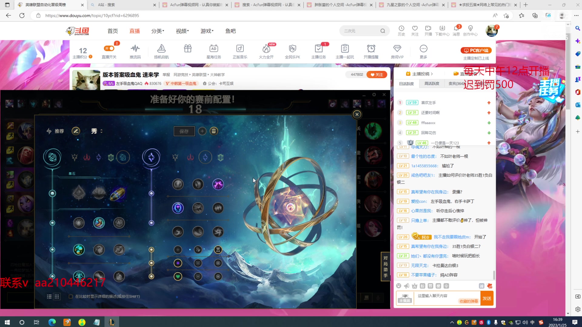Switch runes to list view icon

pos(49,297)
